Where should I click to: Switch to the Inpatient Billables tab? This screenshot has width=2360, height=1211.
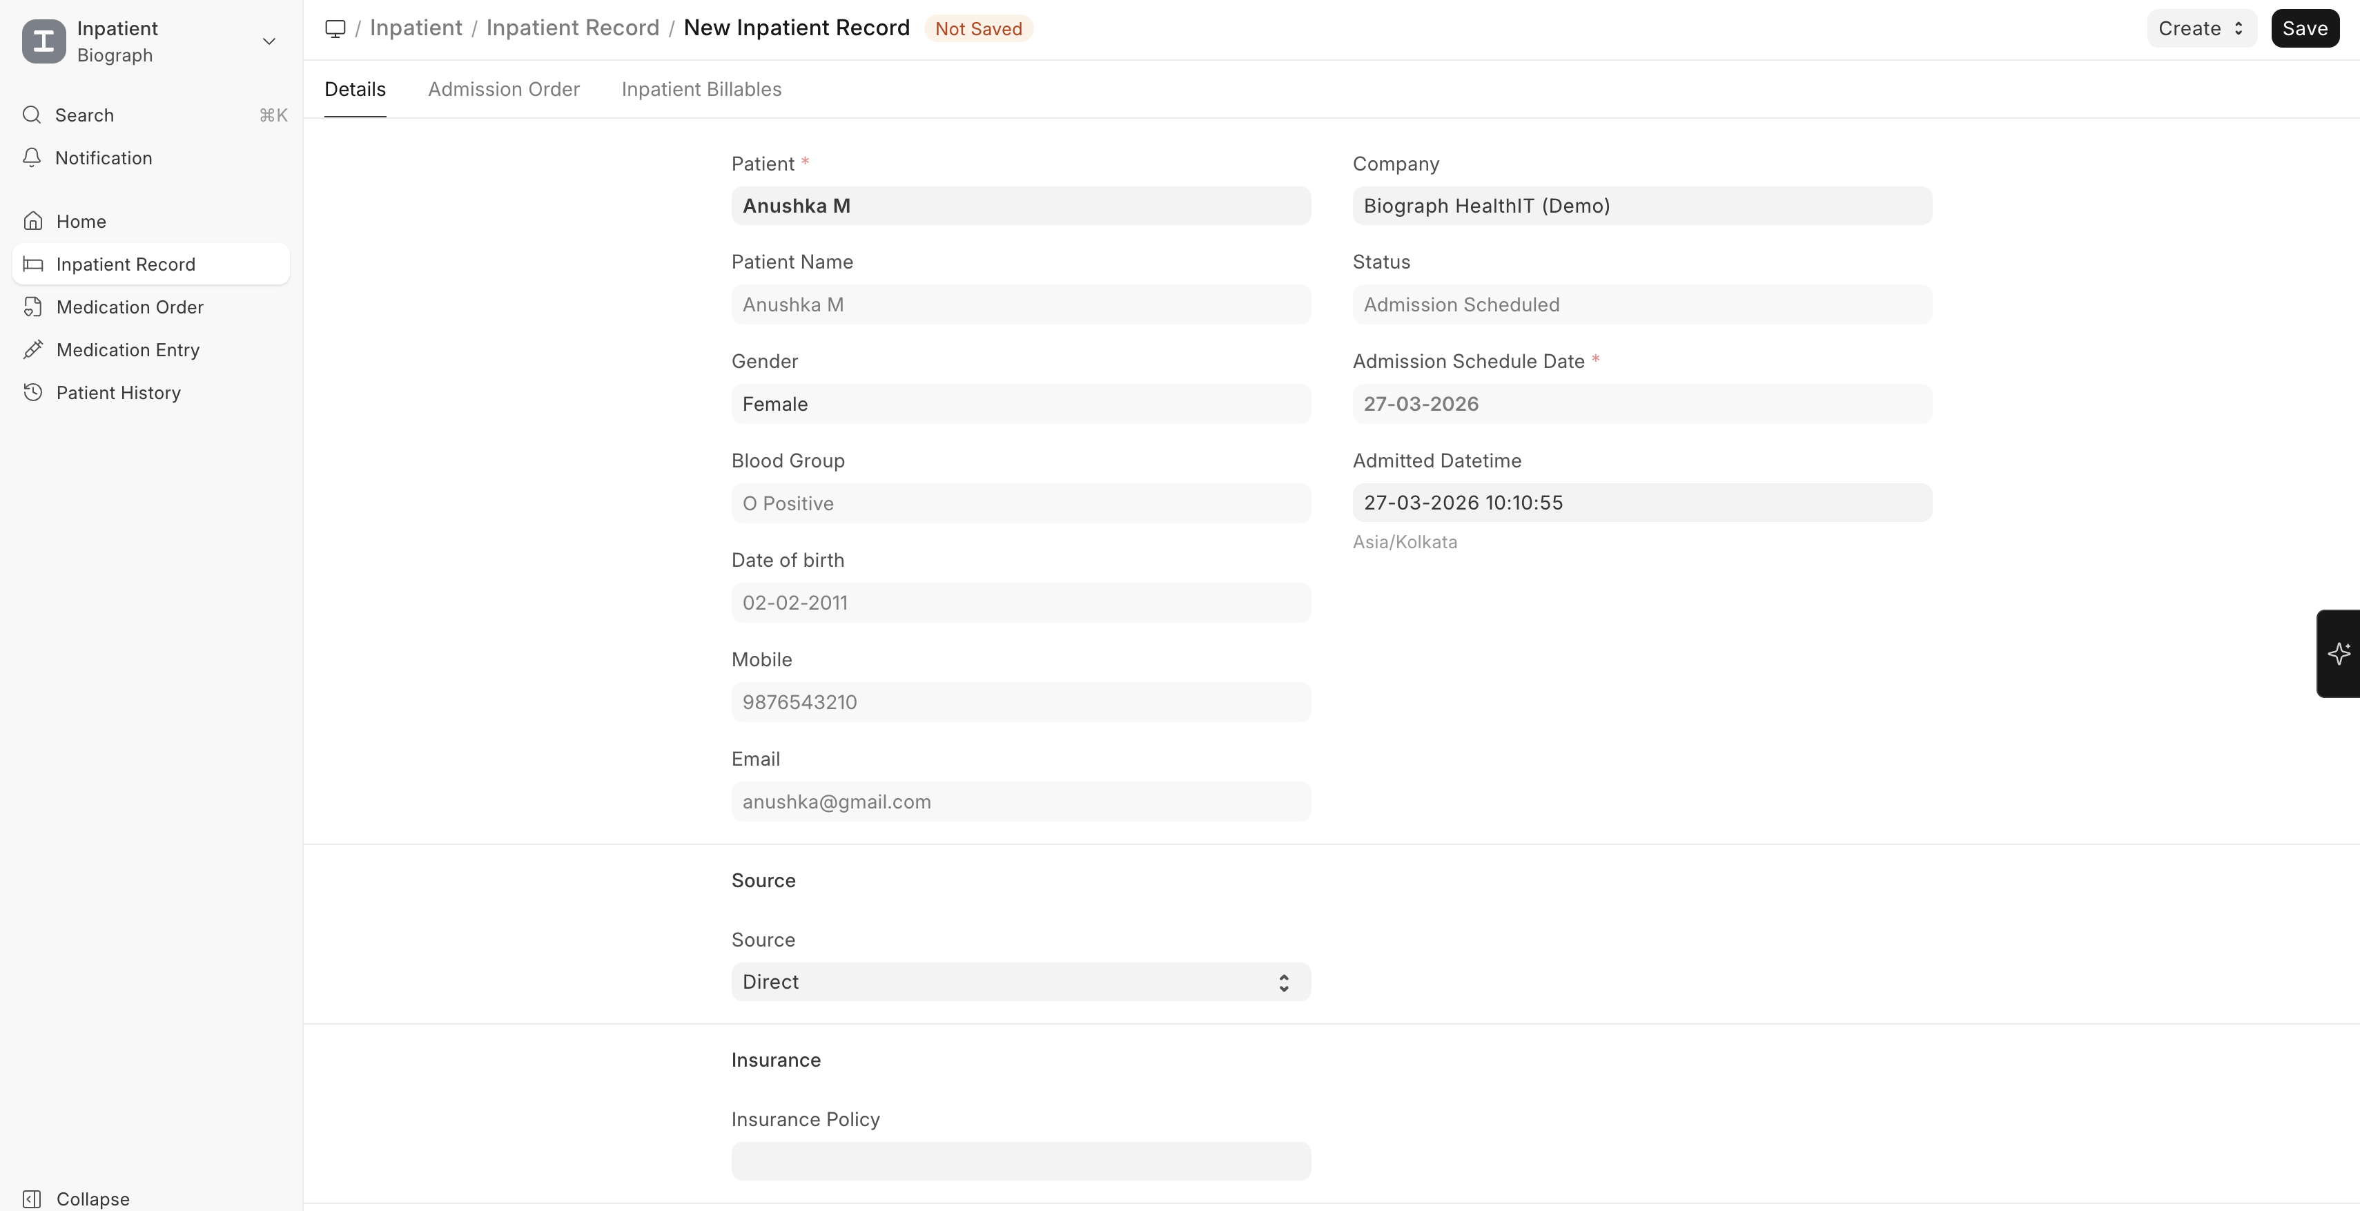click(x=701, y=89)
